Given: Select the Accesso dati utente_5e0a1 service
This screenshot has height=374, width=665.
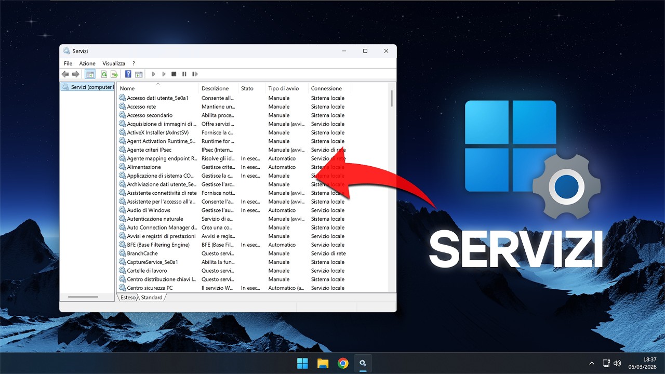Looking at the screenshot, I should pos(157,98).
